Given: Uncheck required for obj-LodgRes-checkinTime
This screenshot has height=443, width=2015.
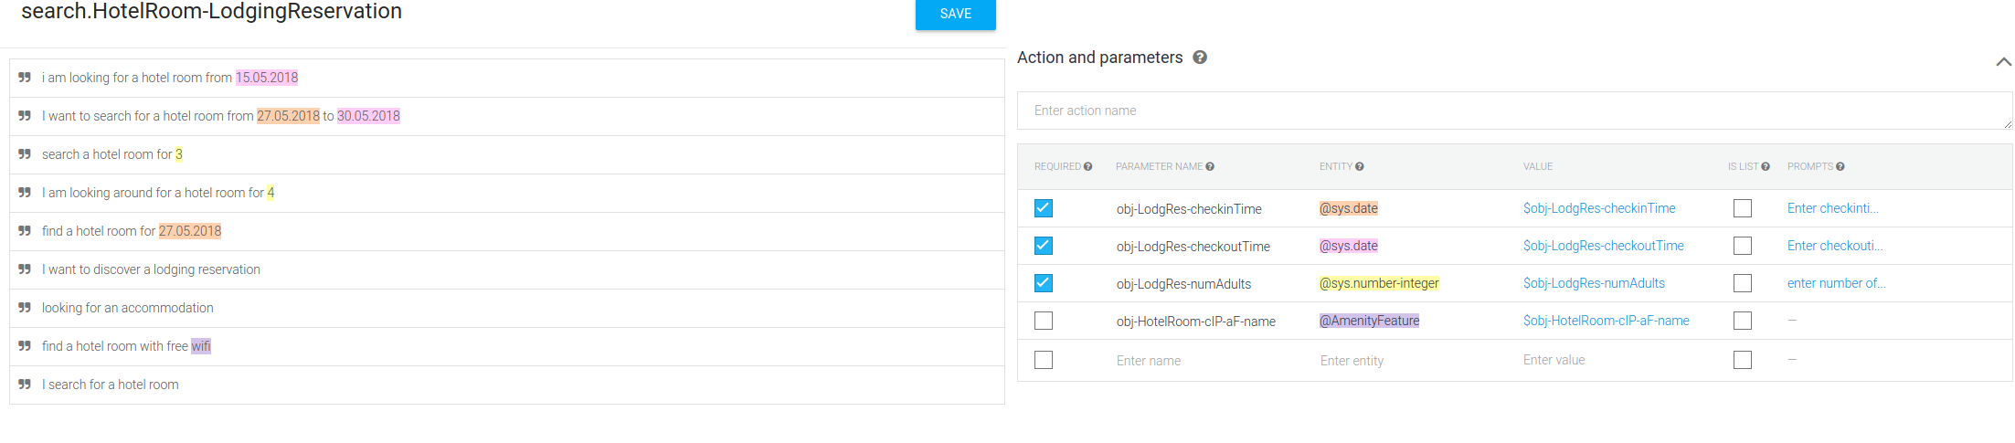Looking at the screenshot, I should (x=1044, y=208).
